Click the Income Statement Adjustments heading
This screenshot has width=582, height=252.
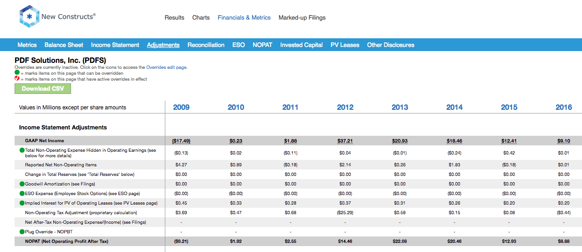pos(63,127)
